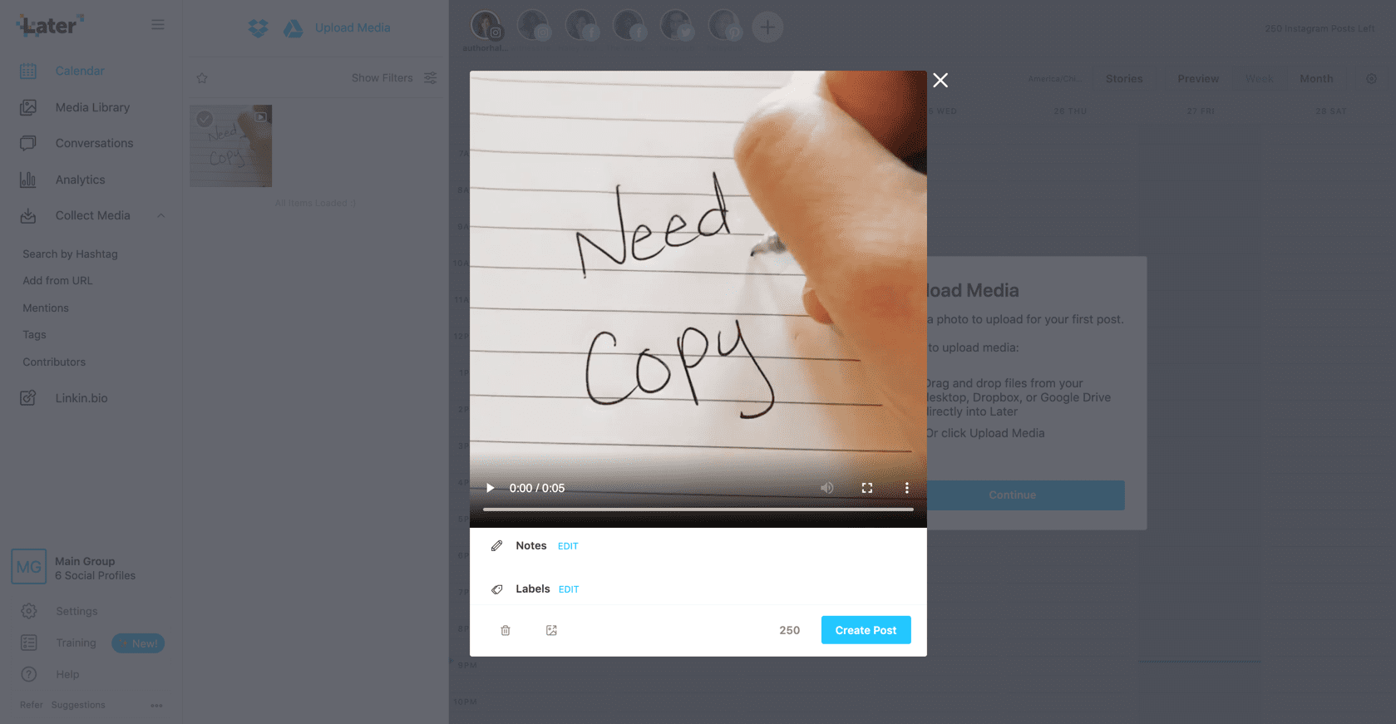Collapse the Collect Media section
Image resolution: width=1396 pixels, height=724 pixels.
click(160, 215)
